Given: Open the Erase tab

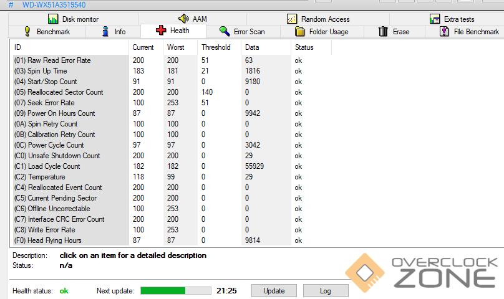Looking at the screenshot, I should click(x=394, y=32).
